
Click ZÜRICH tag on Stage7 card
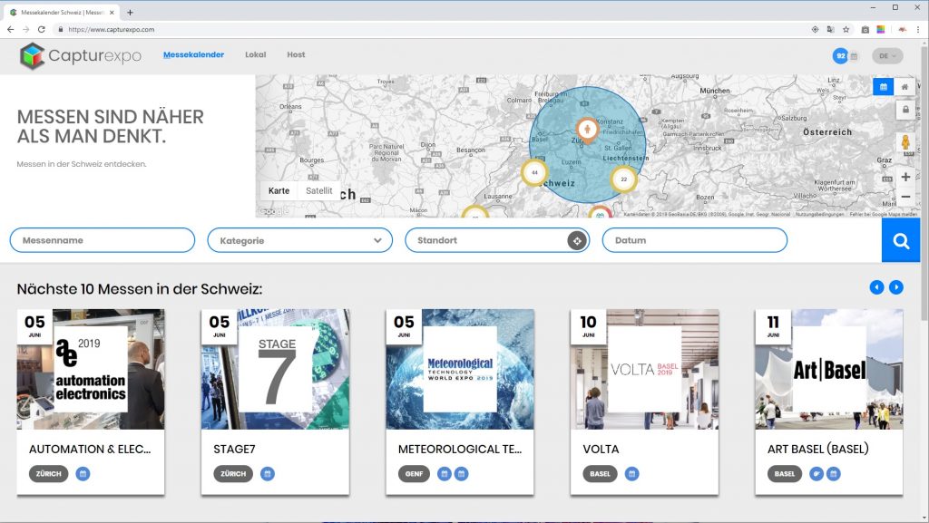(x=233, y=474)
